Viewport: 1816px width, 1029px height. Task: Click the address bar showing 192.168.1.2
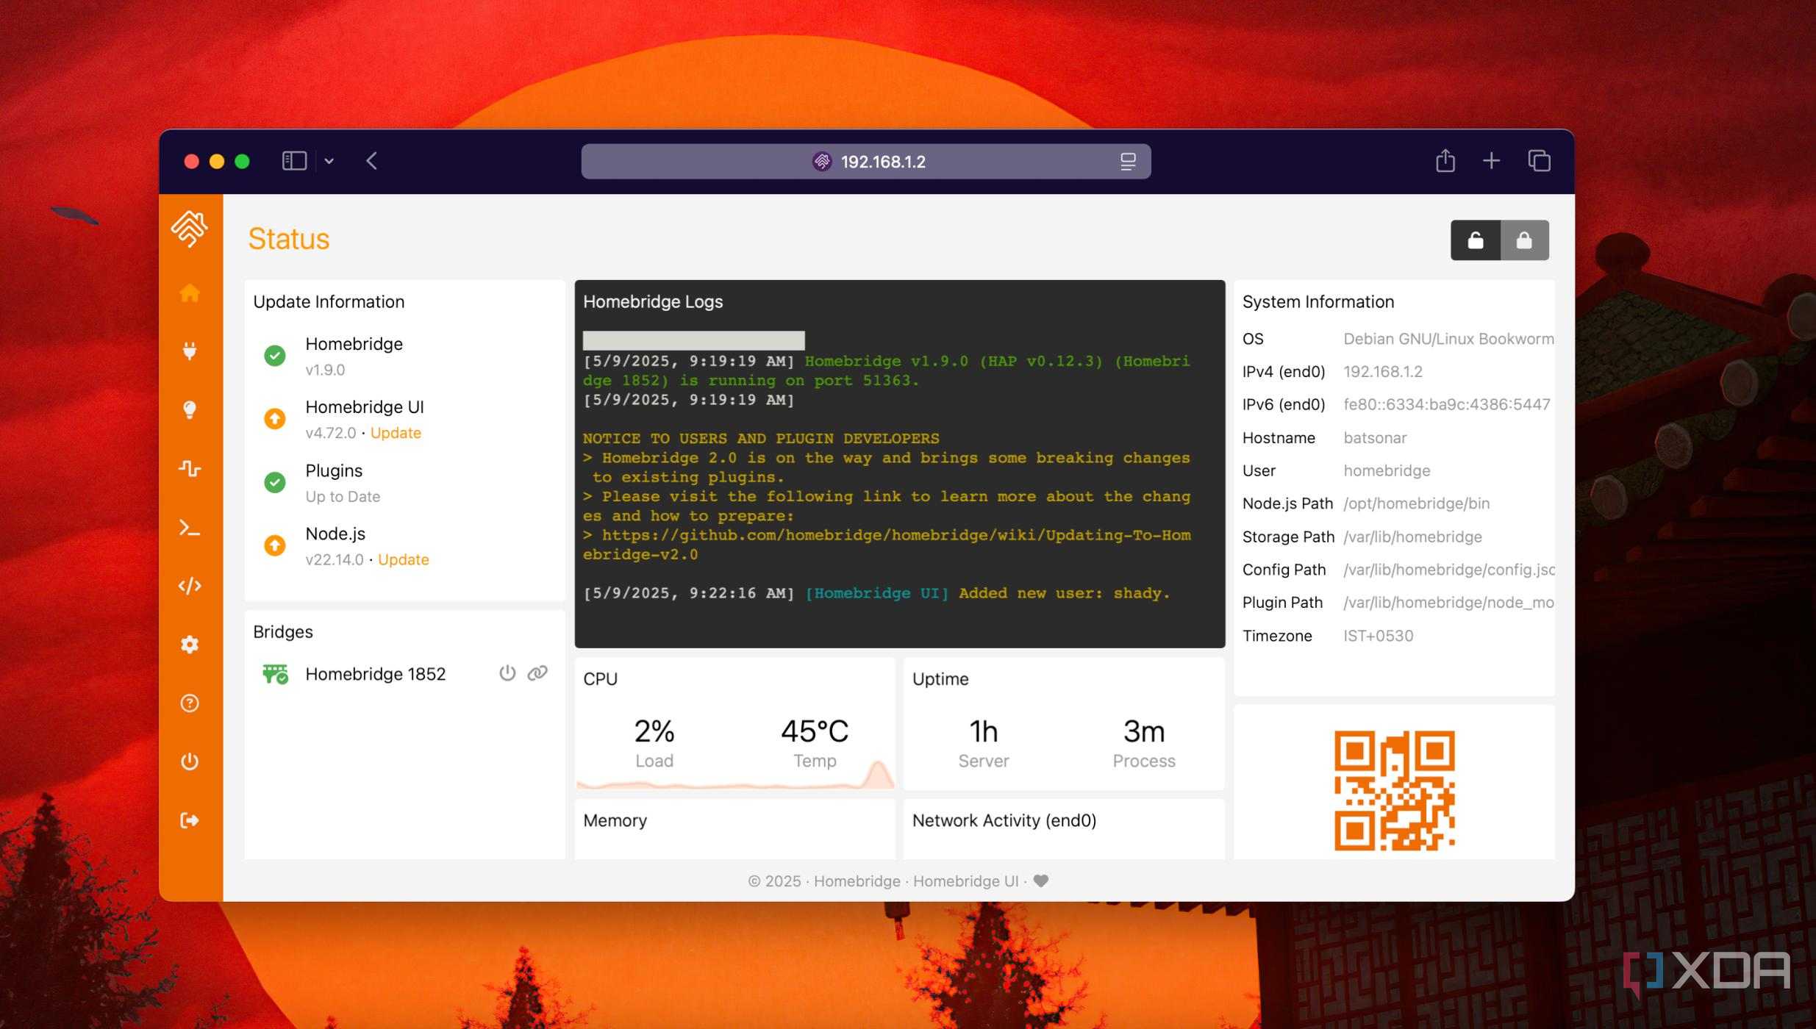point(866,162)
